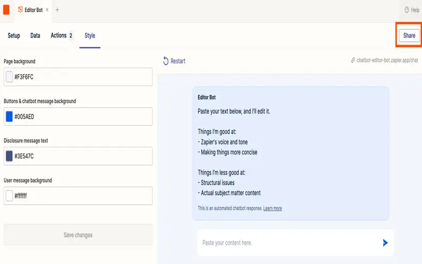422x264 pixels.
Task: Click the 'User message background' label
Action: coord(28,180)
